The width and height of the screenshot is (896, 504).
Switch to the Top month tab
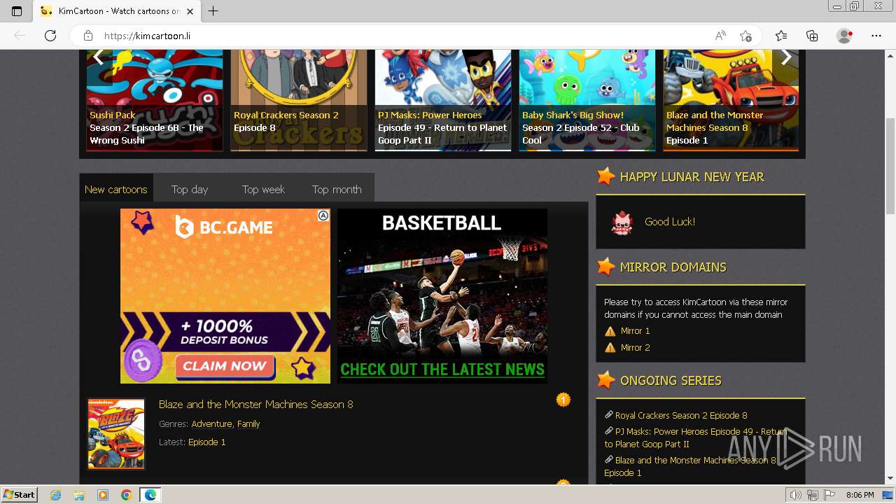tap(337, 189)
